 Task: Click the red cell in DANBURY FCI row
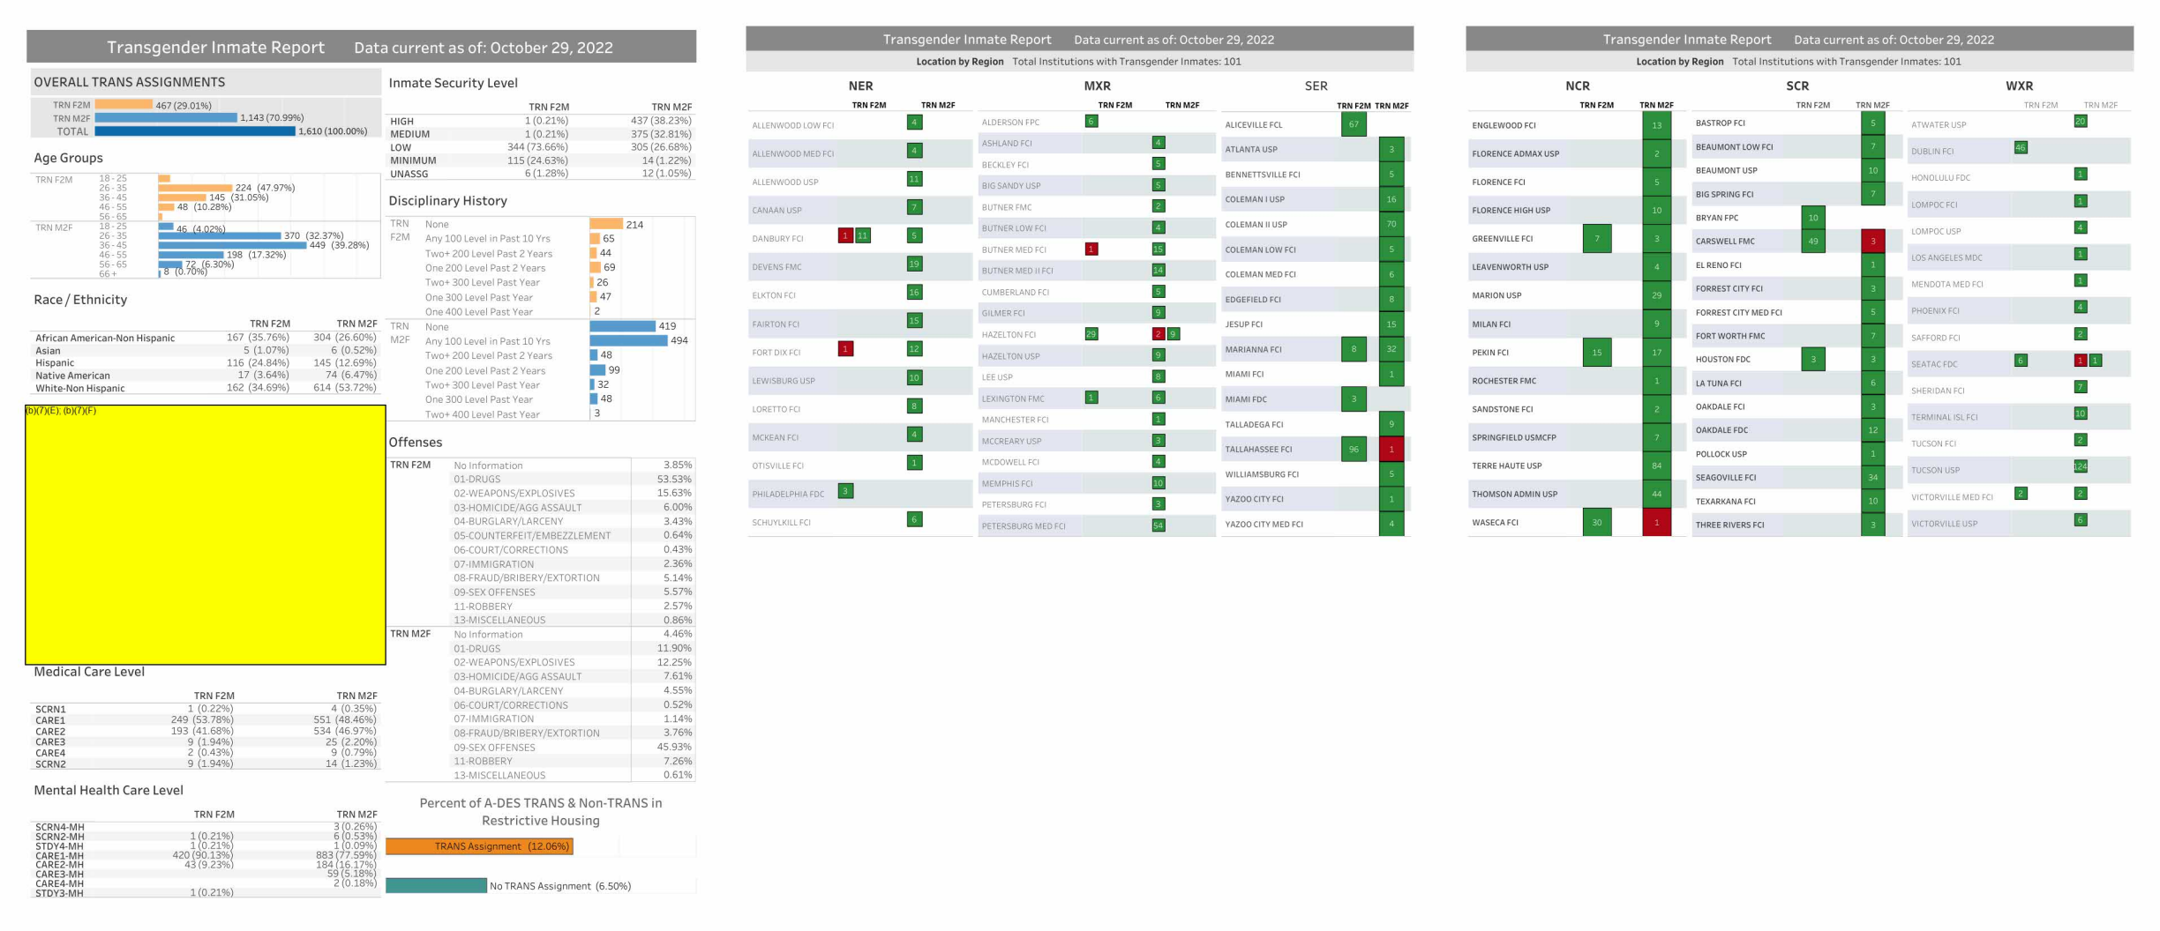845,235
